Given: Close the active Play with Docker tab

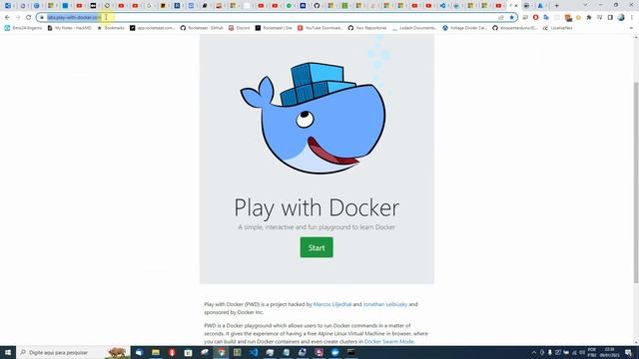Looking at the screenshot, I should click(516, 6).
